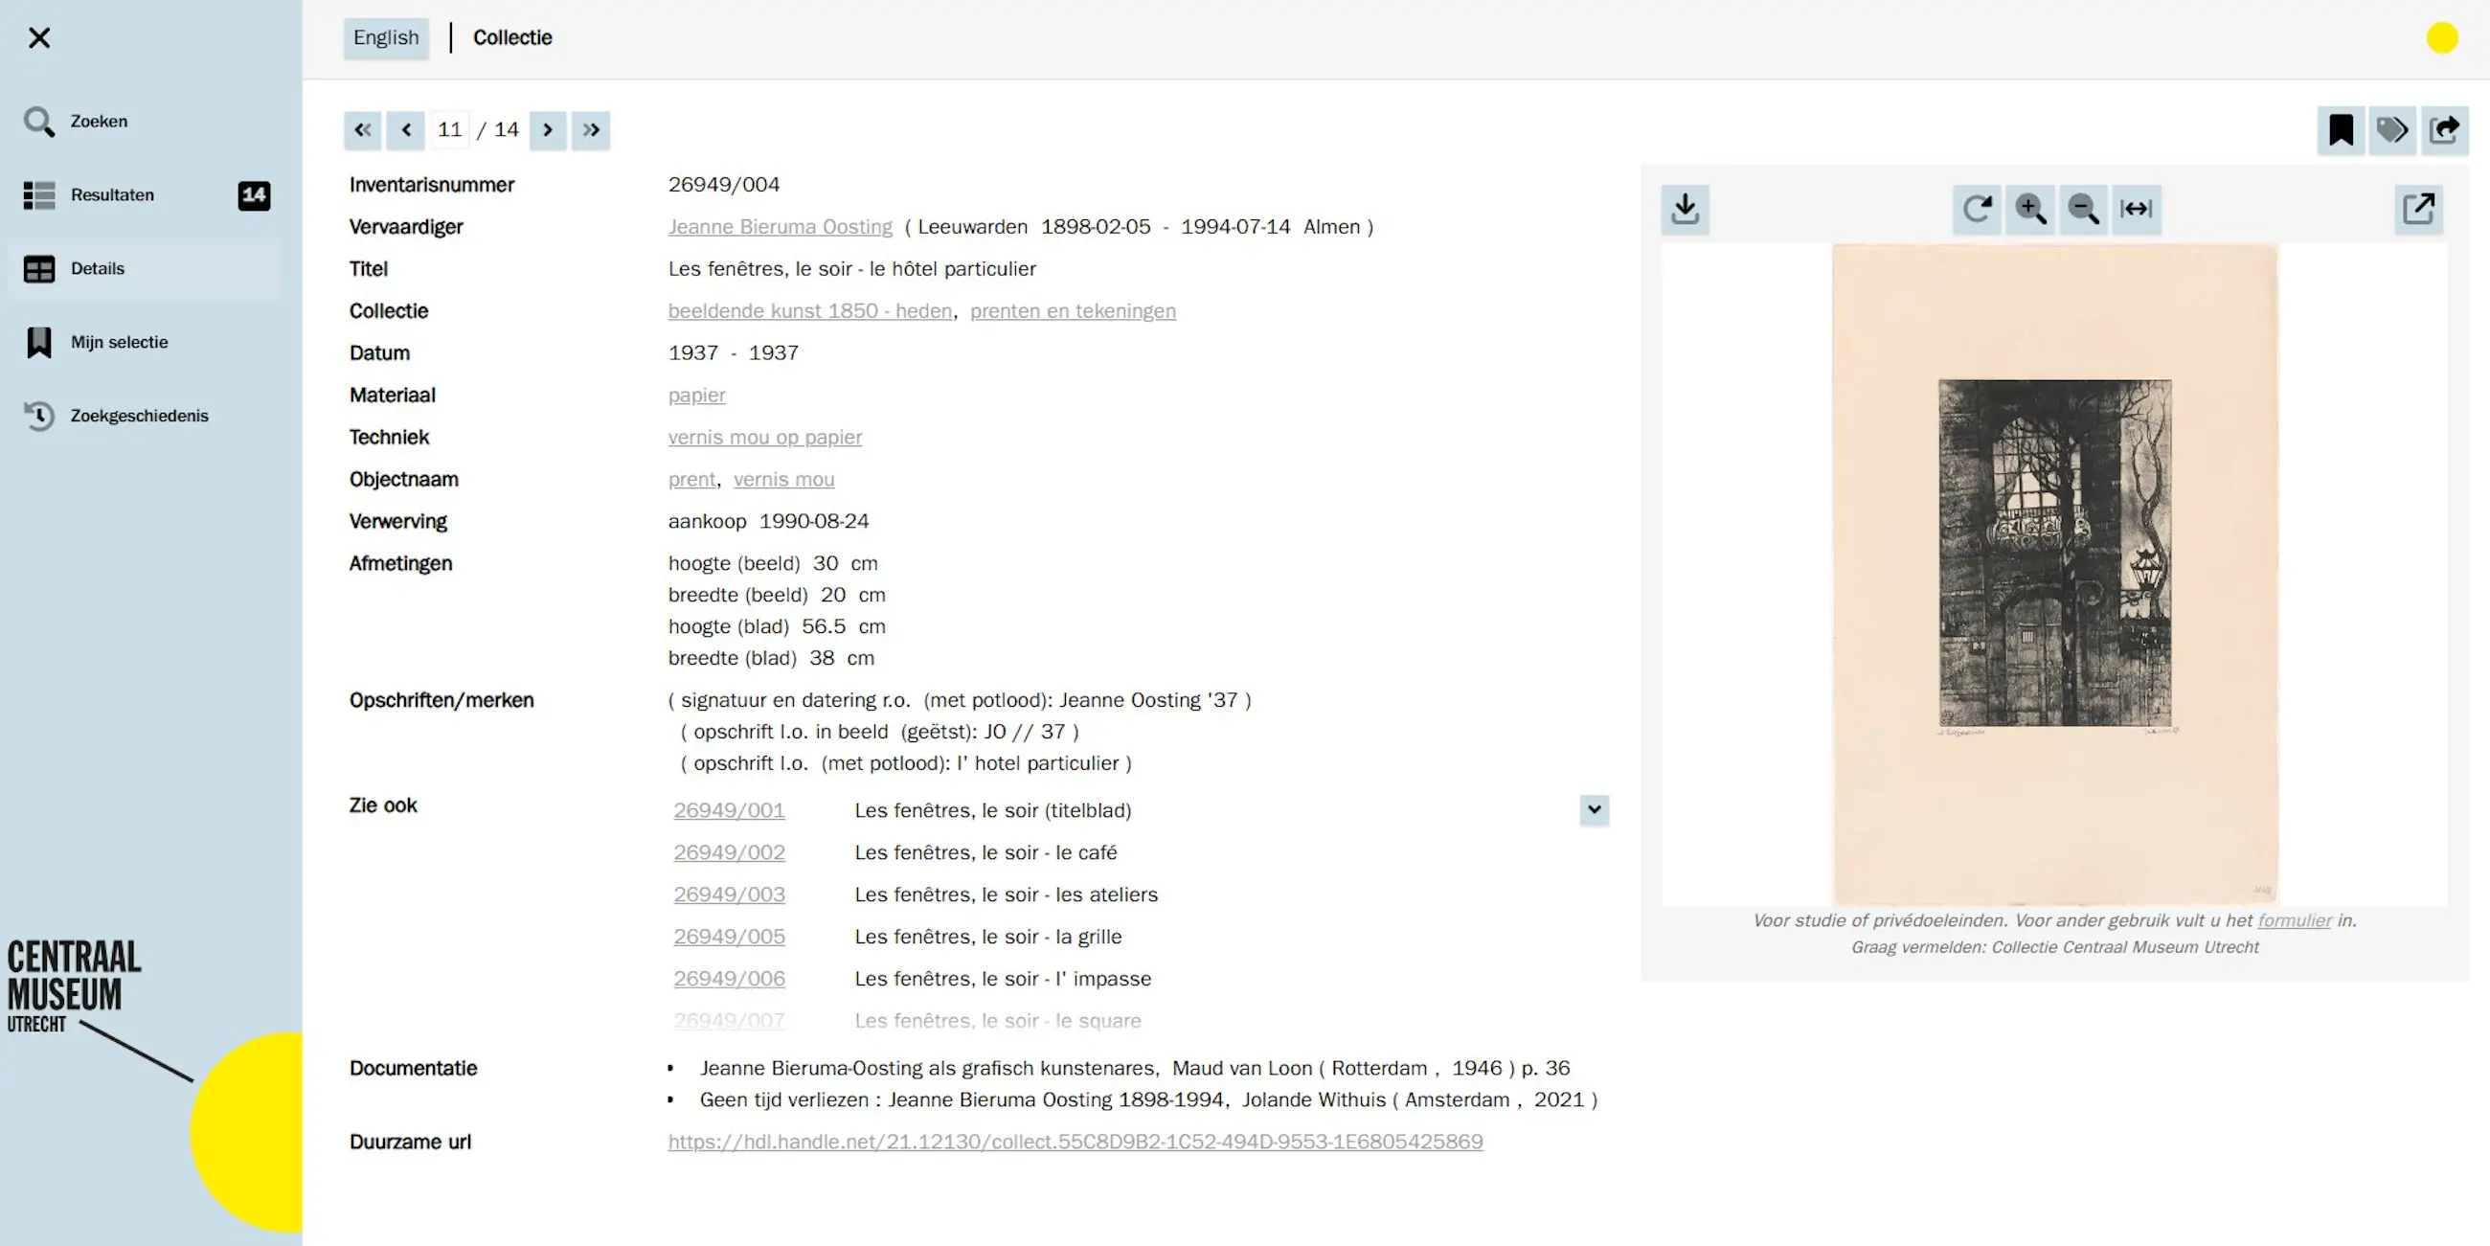
Task: Open image in new window
Action: (2418, 209)
